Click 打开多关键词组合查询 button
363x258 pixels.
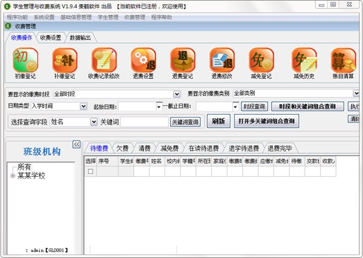click(x=266, y=121)
